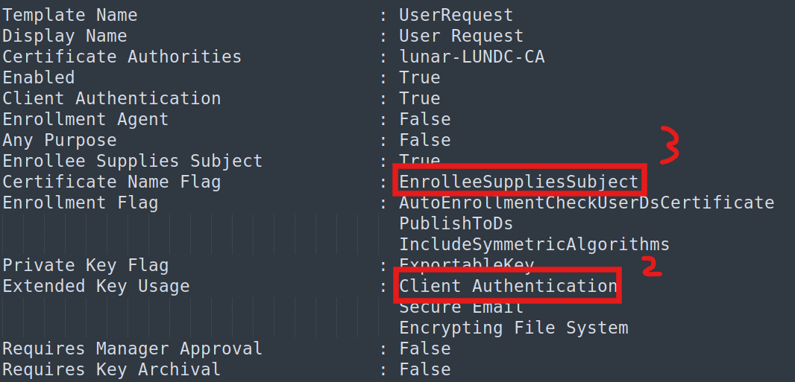Click the PublishToDs enrollment flag
795x382 pixels.
[456, 223]
